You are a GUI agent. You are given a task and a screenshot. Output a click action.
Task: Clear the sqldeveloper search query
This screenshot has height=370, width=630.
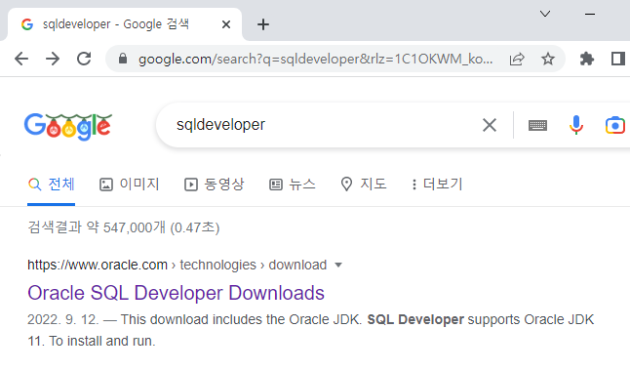point(490,125)
